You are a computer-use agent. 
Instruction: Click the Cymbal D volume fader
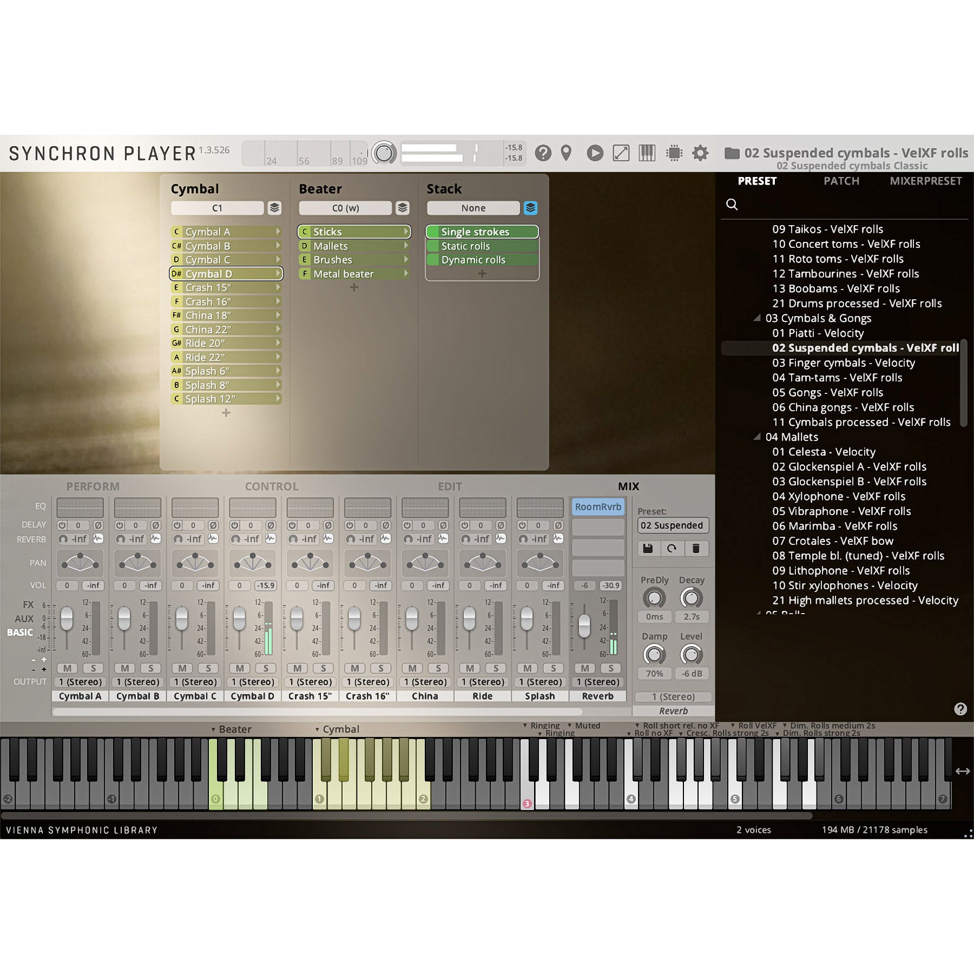[239, 618]
